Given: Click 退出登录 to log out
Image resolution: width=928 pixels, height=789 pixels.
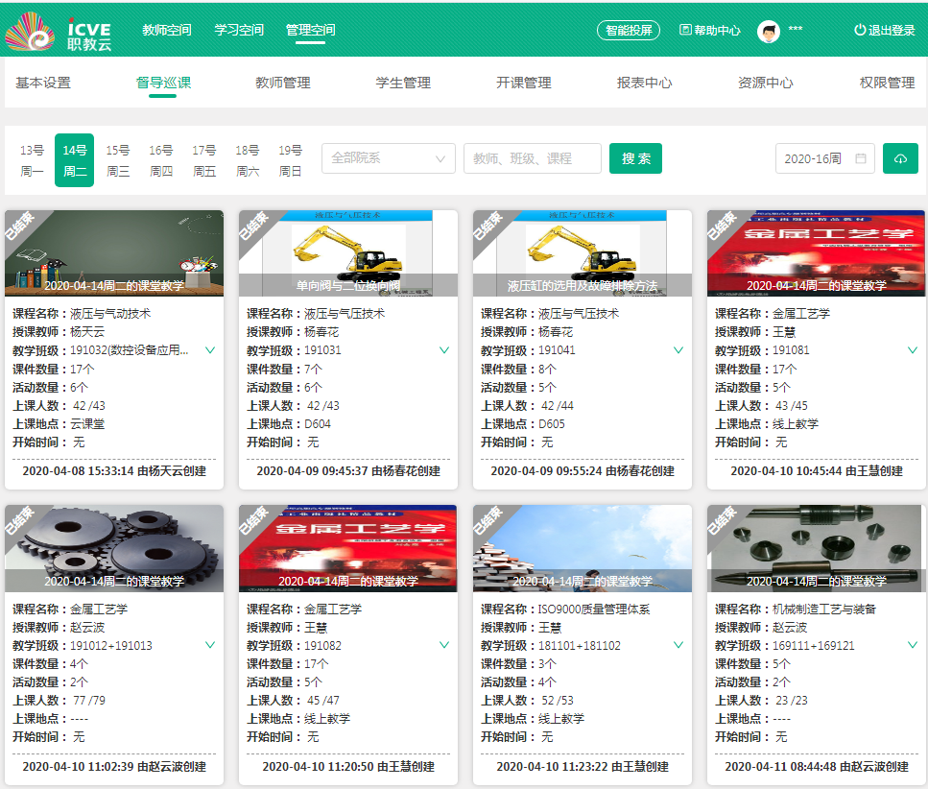Looking at the screenshot, I should pyautogui.click(x=884, y=30).
